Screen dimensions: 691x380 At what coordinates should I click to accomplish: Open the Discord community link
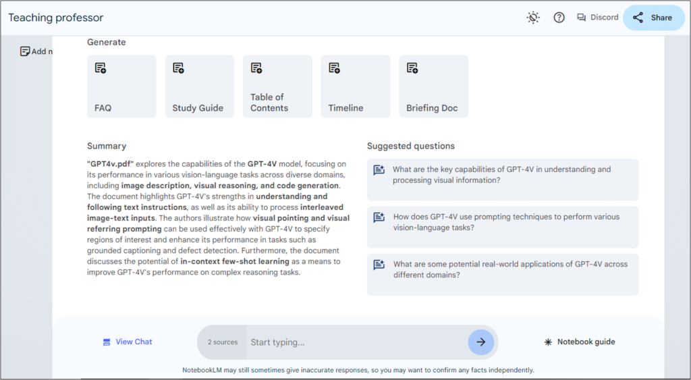(597, 18)
